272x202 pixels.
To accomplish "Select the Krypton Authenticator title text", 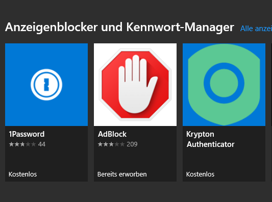I will coord(210,139).
